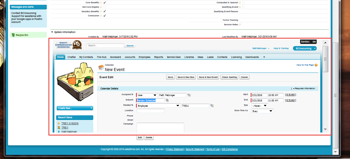350x159 pixels.
Task: Click the help icon beside Not Core Eligible
Action: click(101, 7)
